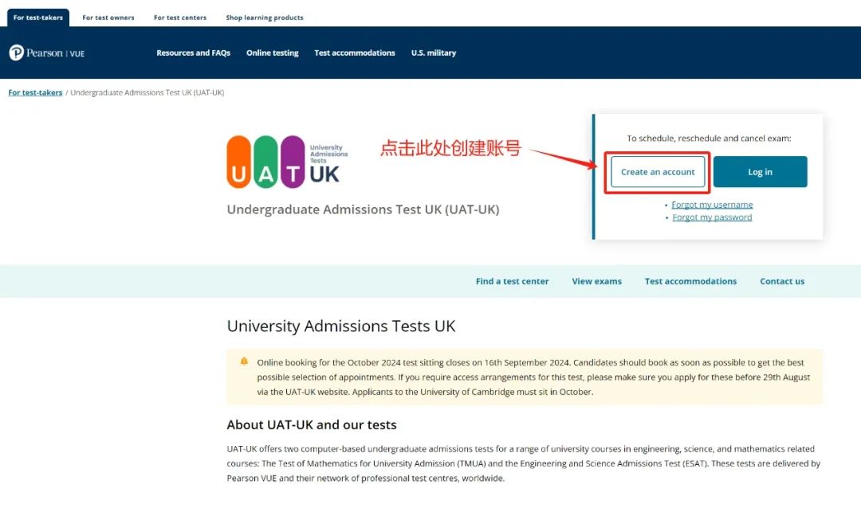Open Shop learning products tab
This screenshot has width=861, height=520.
(265, 18)
